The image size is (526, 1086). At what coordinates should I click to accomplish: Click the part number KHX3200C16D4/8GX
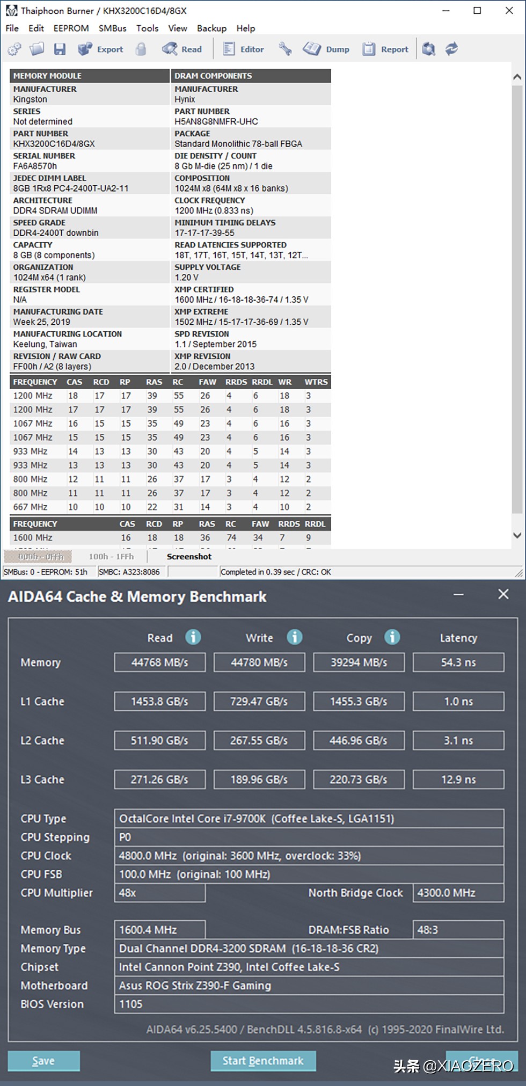pyautogui.click(x=54, y=144)
